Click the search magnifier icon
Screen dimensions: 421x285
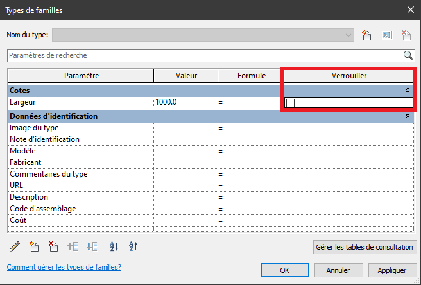pyautogui.click(x=408, y=55)
